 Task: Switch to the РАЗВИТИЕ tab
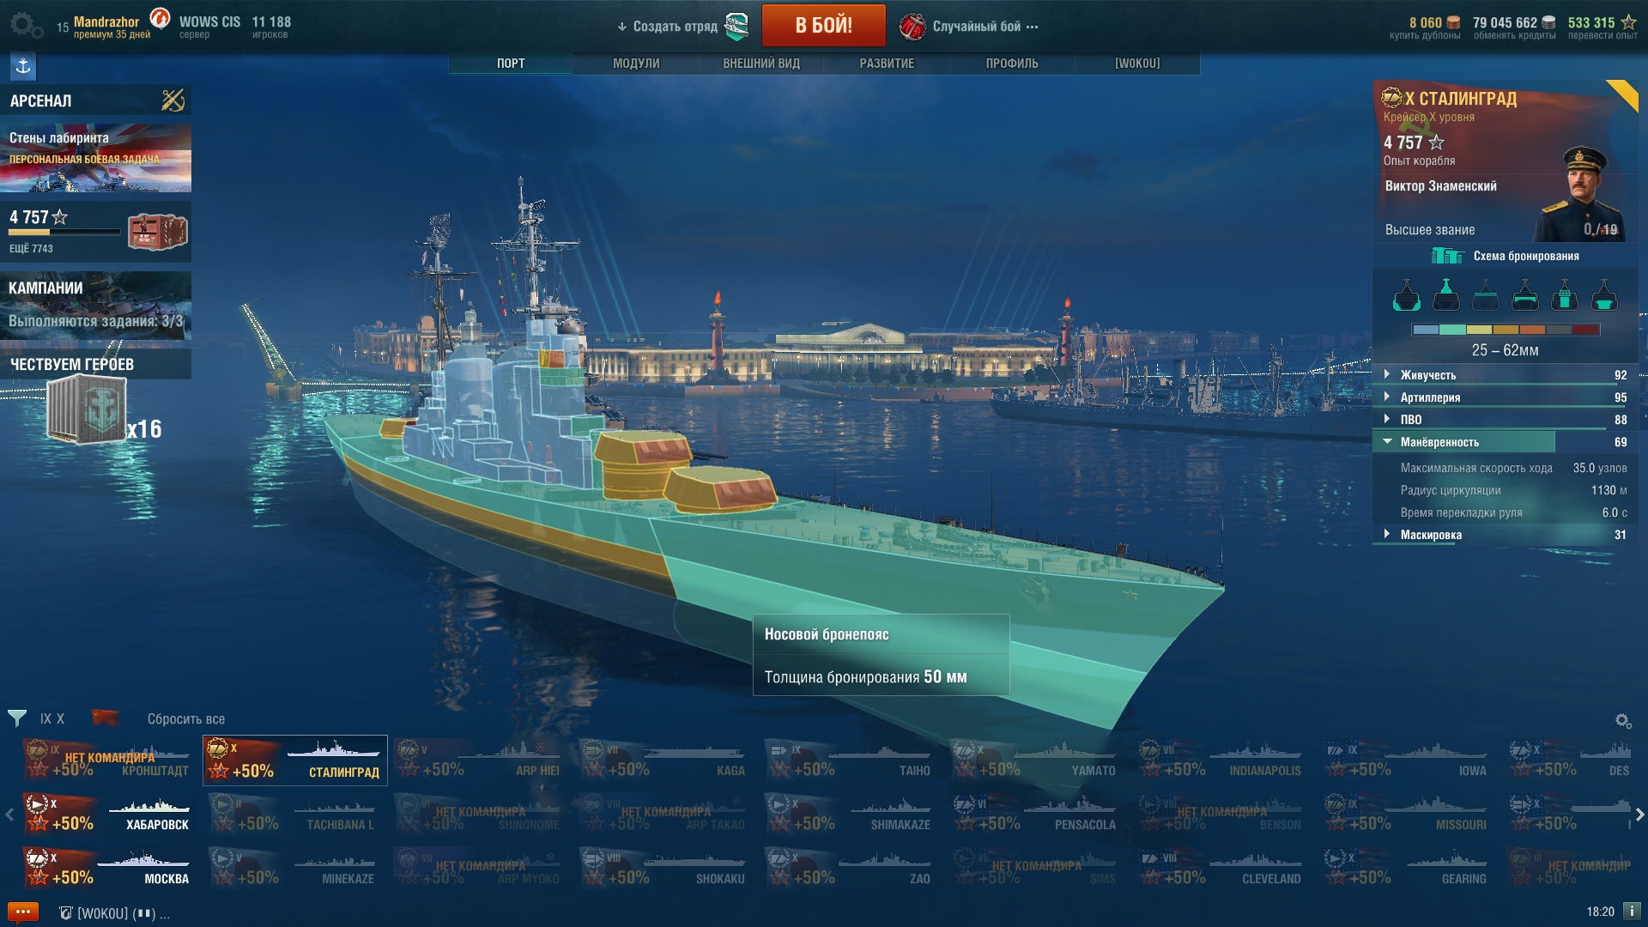pos(887,64)
